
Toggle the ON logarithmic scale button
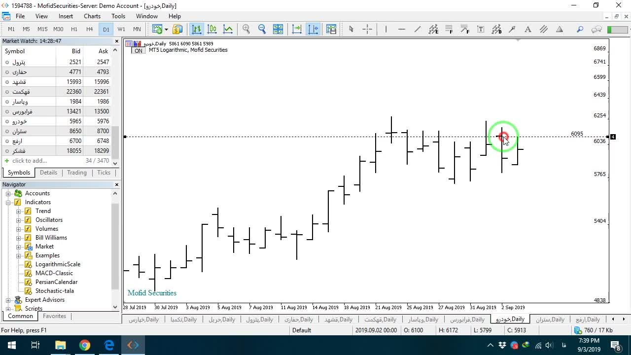click(x=138, y=51)
